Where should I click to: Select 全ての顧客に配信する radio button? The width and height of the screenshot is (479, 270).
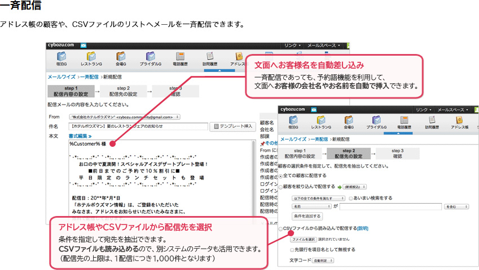coord(280,175)
